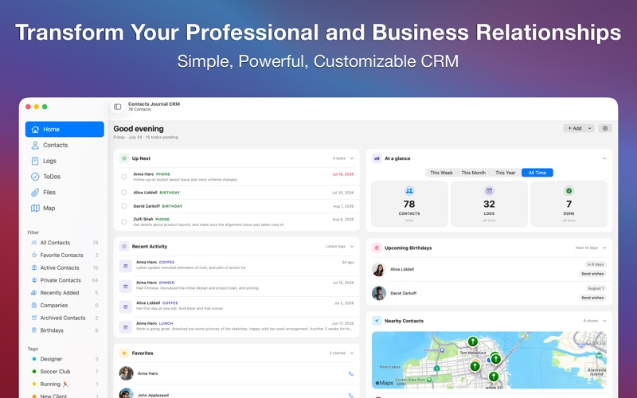
Task: Send wishes to David Zarkoff
Action: (592, 298)
